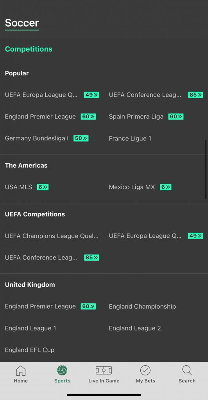Tap the 60 badge next to Spain Primera Liga

[176, 116]
